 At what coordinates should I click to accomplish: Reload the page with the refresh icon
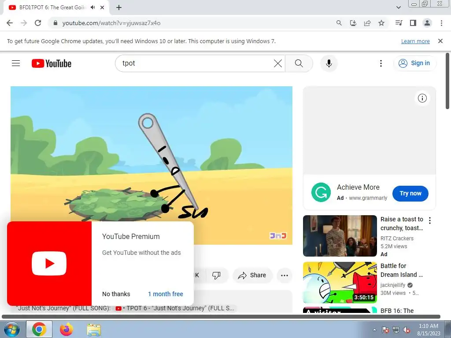(38, 23)
